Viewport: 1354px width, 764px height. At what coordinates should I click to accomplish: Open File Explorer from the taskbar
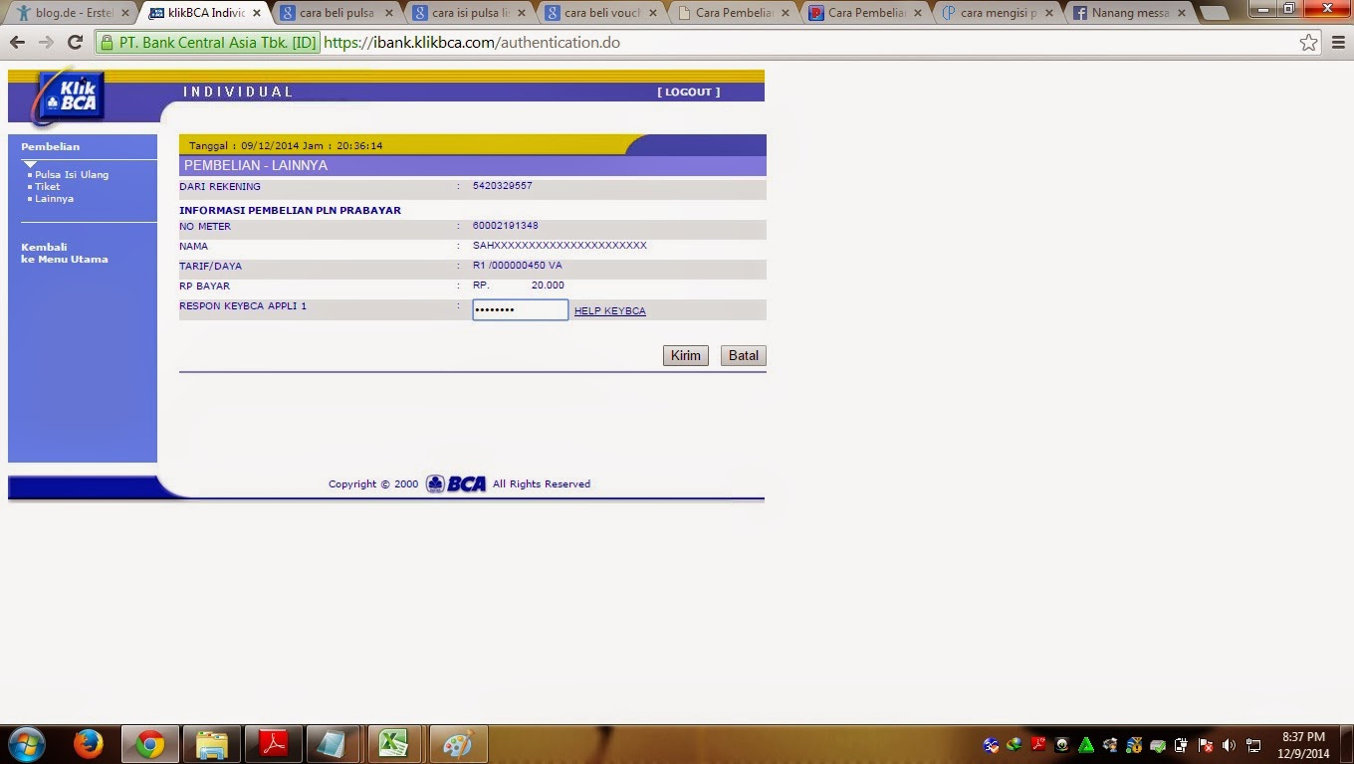click(212, 744)
